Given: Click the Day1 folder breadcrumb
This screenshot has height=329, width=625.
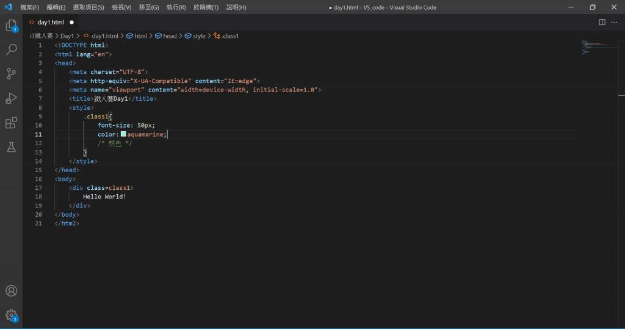Looking at the screenshot, I should [x=67, y=36].
